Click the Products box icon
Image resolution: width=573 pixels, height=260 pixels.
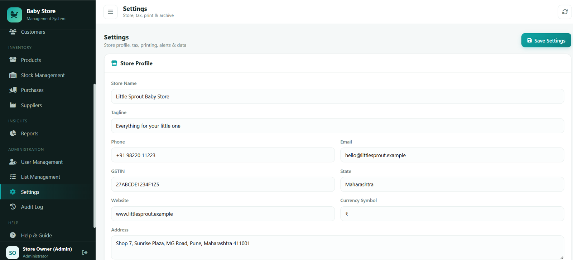(x=13, y=60)
